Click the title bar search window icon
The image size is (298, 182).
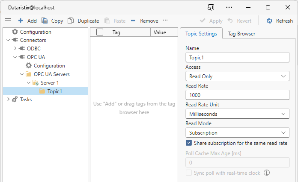211,7
